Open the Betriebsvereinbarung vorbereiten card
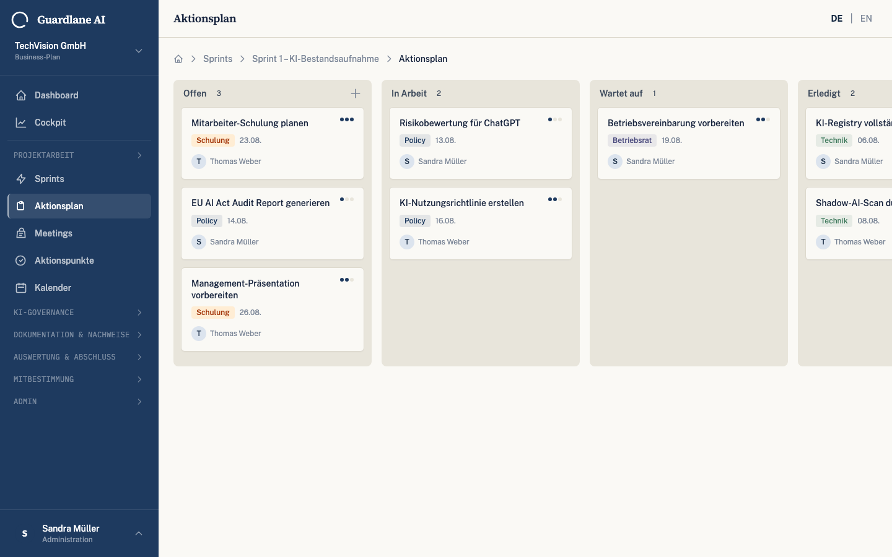Screen dimensions: 892x557 click(x=689, y=144)
